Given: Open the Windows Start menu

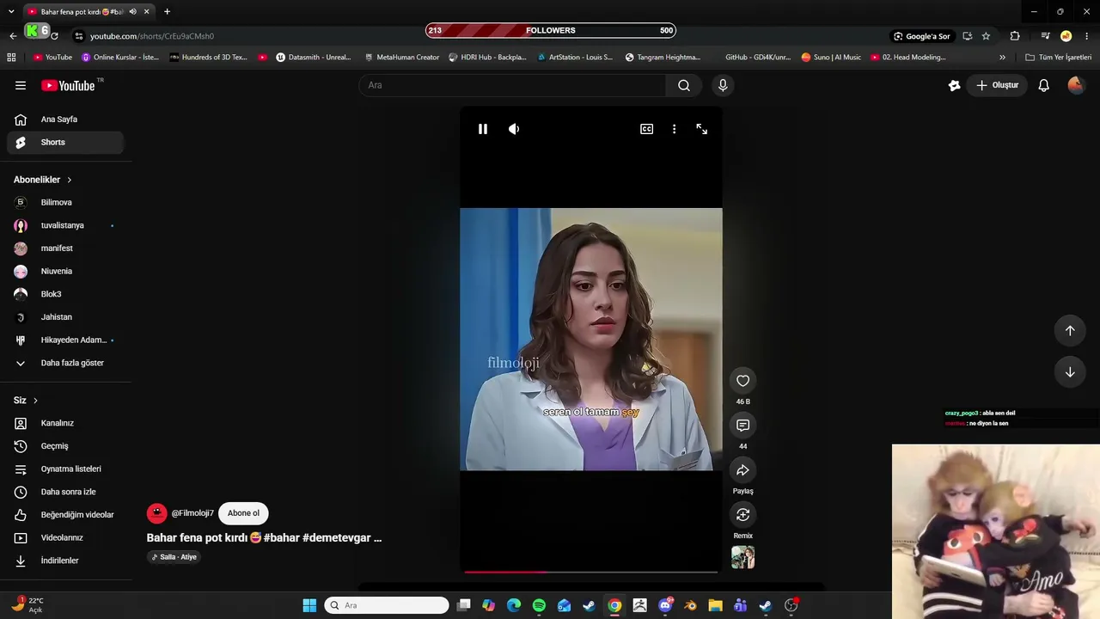Looking at the screenshot, I should [x=309, y=605].
